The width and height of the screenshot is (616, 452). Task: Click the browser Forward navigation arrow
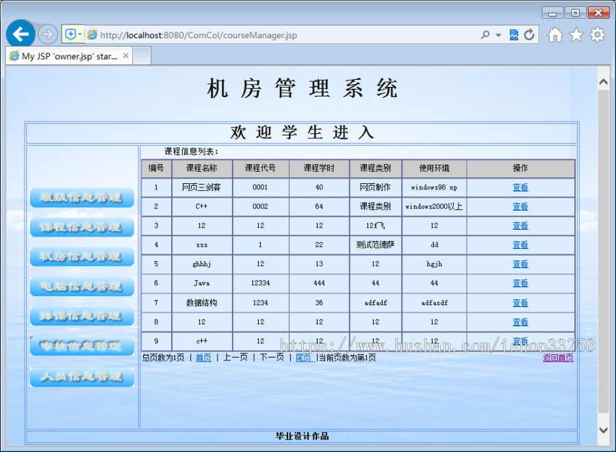[x=47, y=34]
